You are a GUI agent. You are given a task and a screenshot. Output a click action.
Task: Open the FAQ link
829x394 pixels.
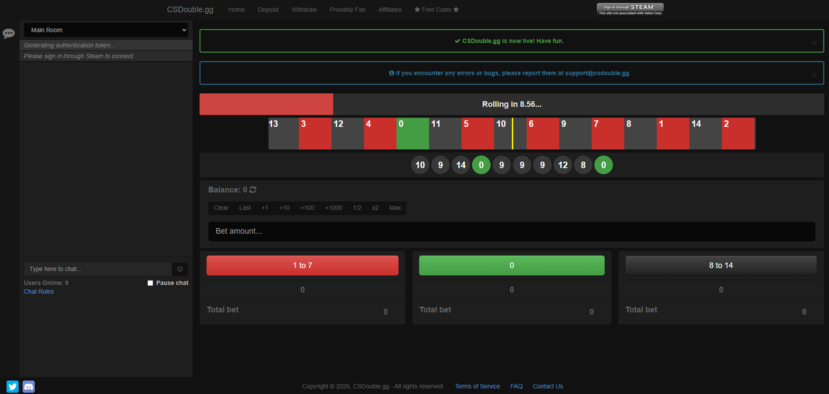tap(516, 386)
